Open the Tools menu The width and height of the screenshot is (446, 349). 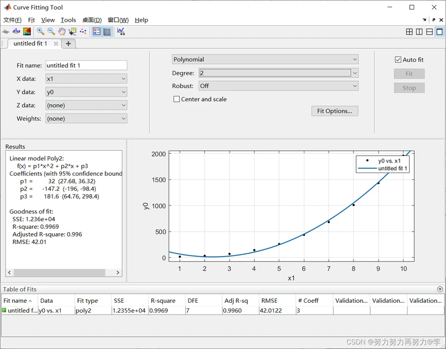pyautogui.click(x=68, y=20)
